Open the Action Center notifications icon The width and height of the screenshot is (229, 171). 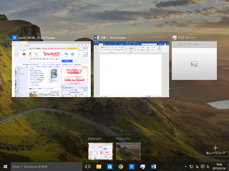(203, 167)
